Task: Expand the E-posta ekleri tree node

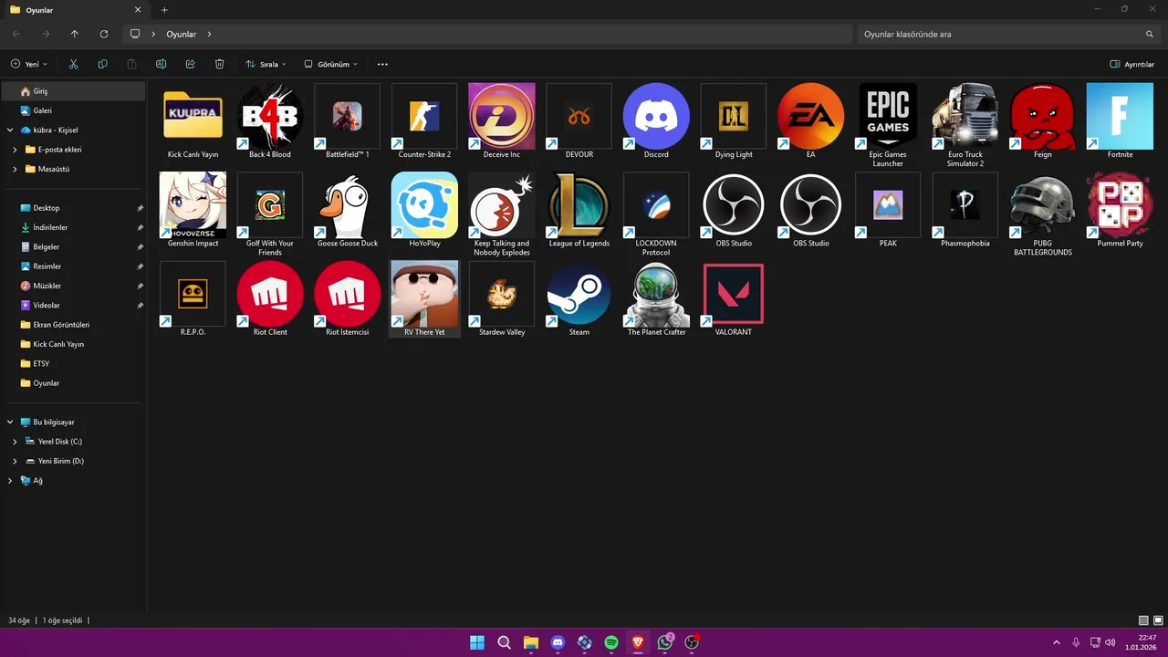Action: click(15, 150)
